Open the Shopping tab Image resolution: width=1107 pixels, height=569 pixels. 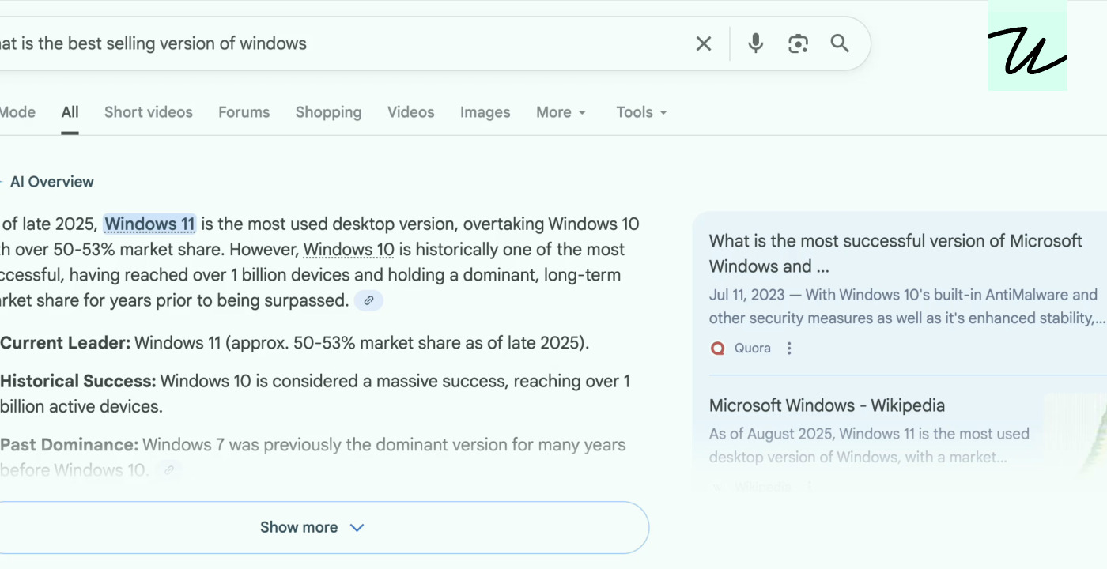[329, 112]
